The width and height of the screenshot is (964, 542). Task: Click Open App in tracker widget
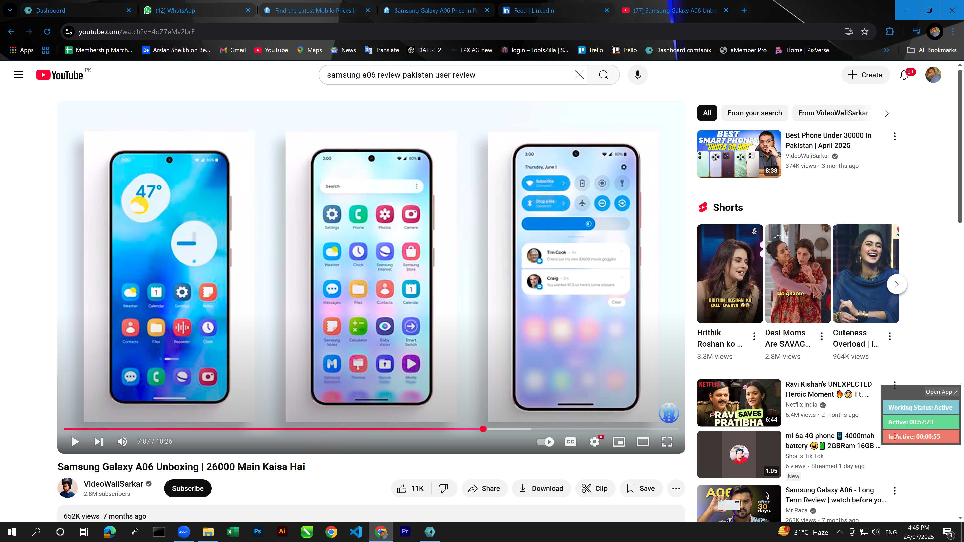(x=941, y=392)
